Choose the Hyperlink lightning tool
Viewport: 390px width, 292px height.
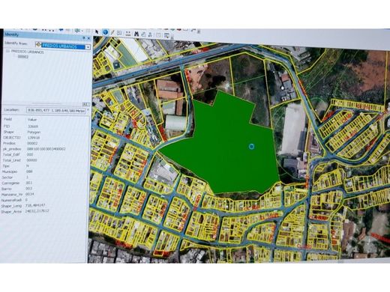(x=112, y=33)
